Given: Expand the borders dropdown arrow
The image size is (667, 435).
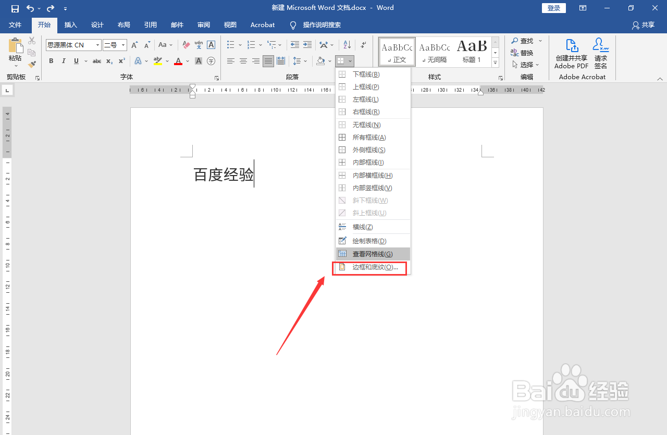Looking at the screenshot, I should pos(350,61).
